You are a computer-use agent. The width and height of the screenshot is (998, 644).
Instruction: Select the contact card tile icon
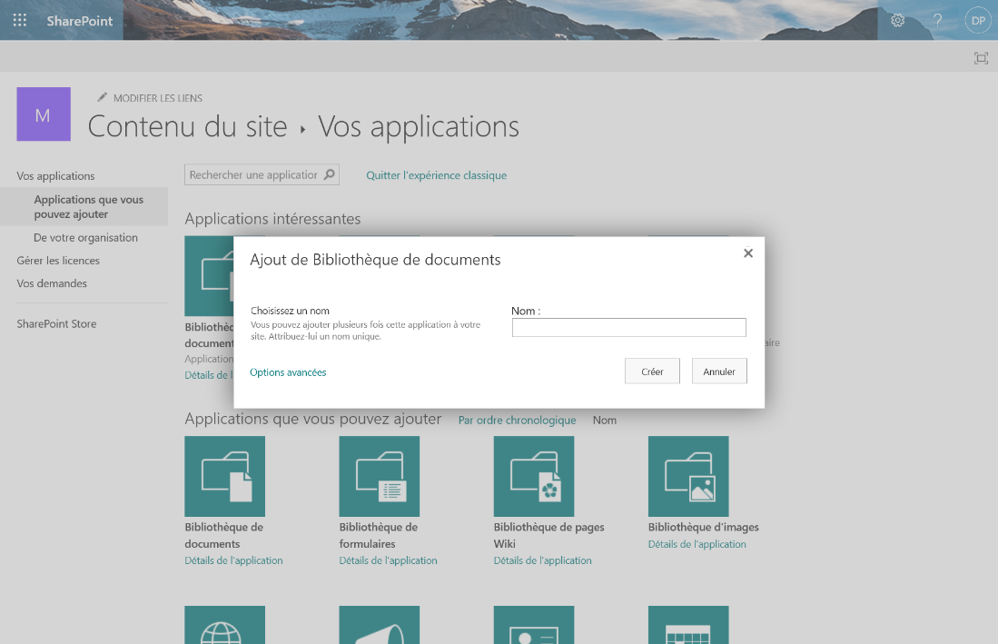click(533, 625)
